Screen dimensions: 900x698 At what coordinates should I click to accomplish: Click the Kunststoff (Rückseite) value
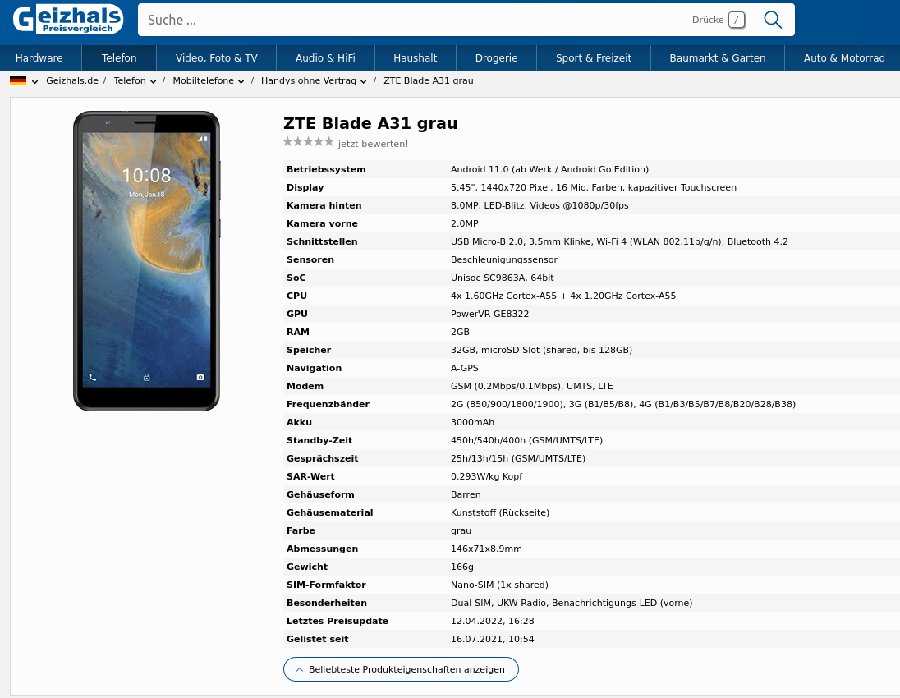[500, 512]
